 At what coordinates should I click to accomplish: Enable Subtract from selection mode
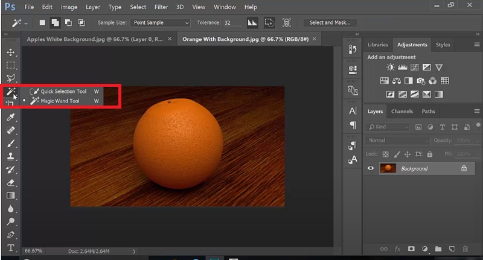tap(68, 22)
